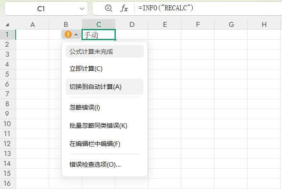Image resolution: width=282 pixels, height=189 pixels.
Task: Click the orange error warning icon
Action: (x=68, y=34)
